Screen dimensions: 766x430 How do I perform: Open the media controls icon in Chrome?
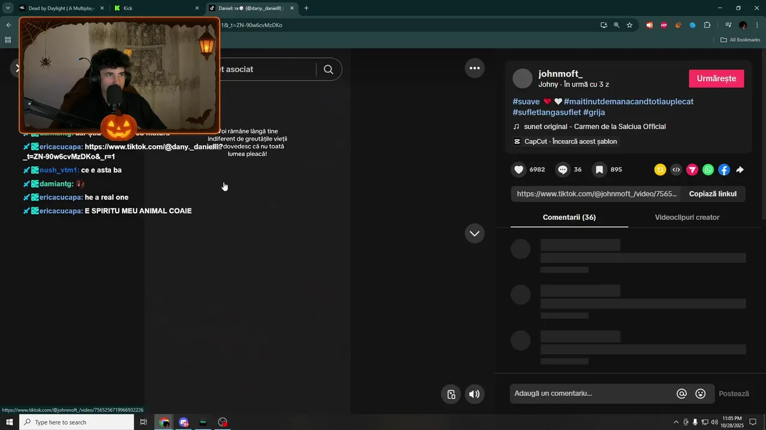click(728, 25)
